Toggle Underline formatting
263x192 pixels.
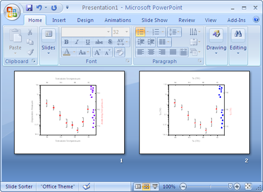pos(88,42)
